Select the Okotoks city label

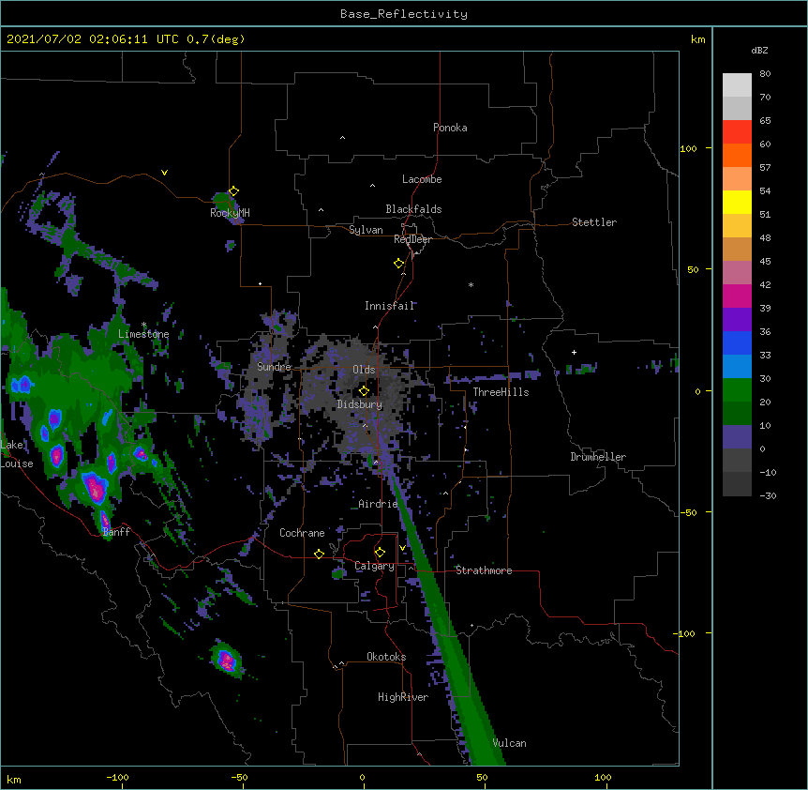386,657
